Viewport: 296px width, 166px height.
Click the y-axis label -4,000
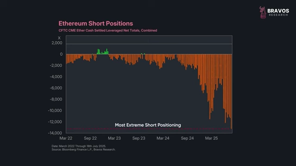tap(56, 77)
